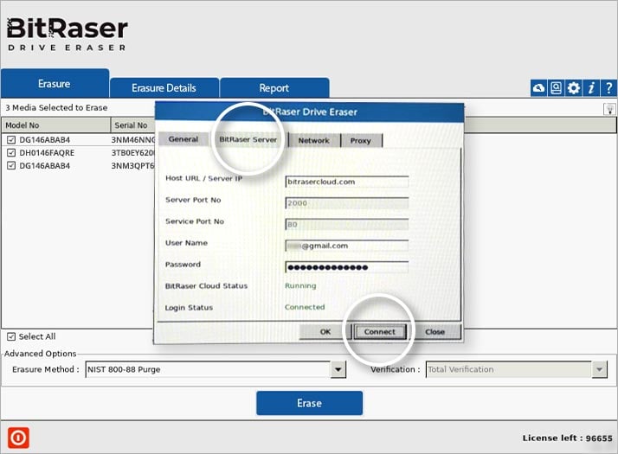
Task: Open the Verification dropdown arrow
Action: tap(600, 370)
